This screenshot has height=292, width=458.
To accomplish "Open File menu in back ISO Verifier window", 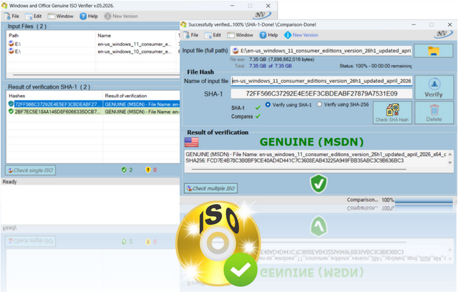I will [x=11, y=16].
